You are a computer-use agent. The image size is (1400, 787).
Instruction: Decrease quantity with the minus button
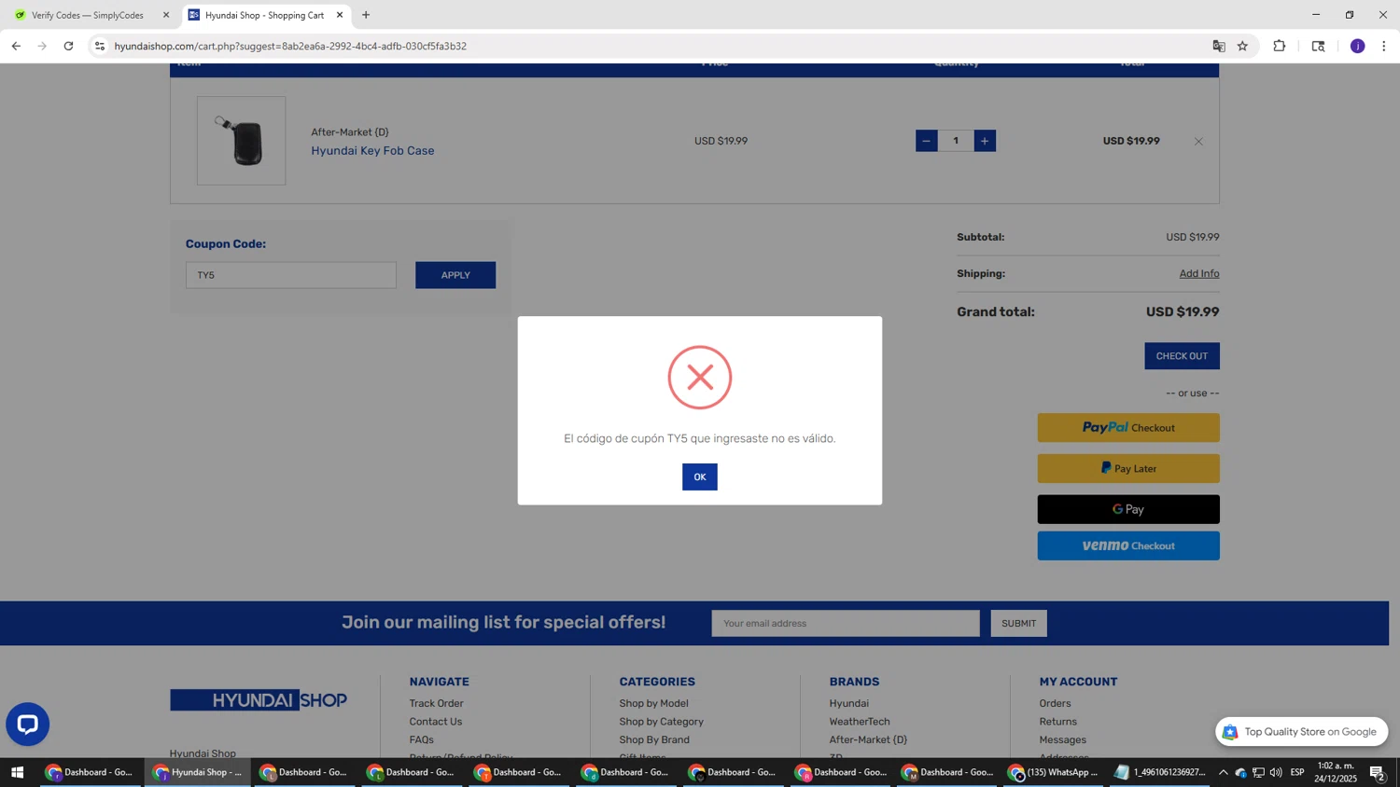[926, 141]
